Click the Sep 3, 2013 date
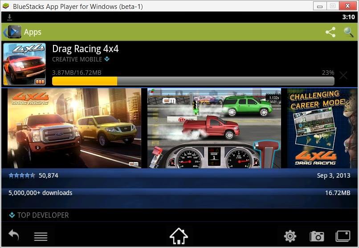 pyautogui.click(x=334, y=175)
